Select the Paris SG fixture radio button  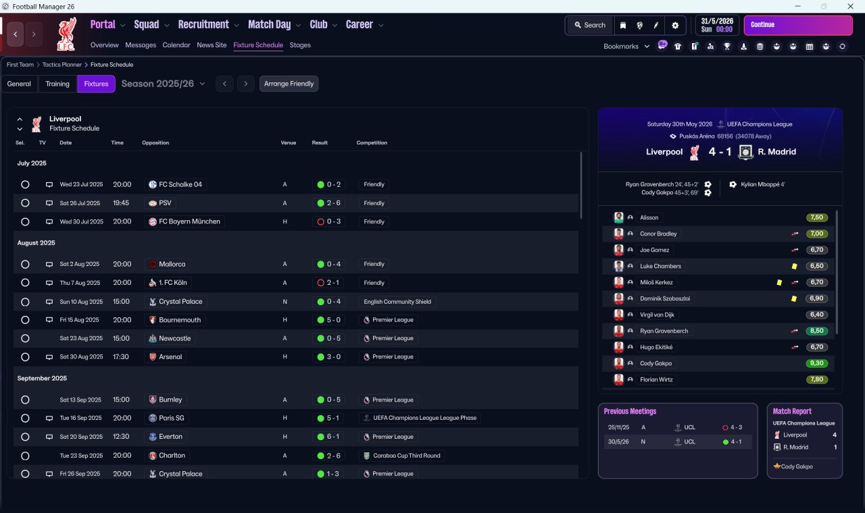25,418
